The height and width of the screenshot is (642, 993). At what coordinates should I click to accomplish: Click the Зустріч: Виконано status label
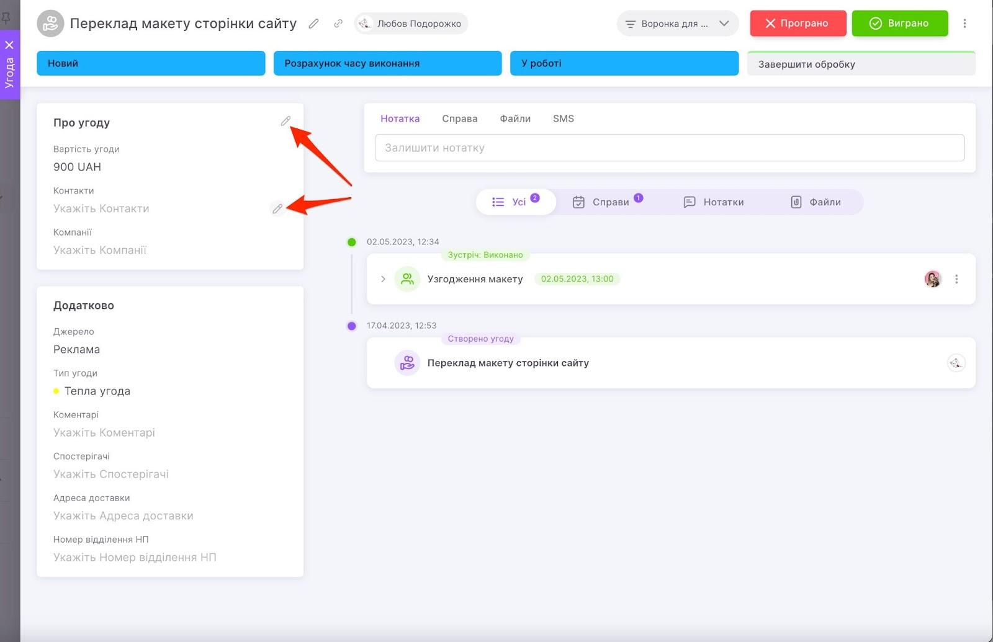pyautogui.click(x=485, y=255)
